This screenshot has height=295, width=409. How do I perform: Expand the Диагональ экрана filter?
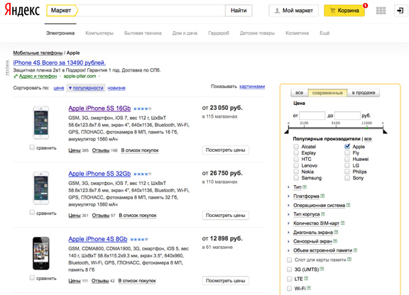pos(313,232)
